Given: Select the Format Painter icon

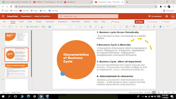Looking at the screenshot, I should pos(16,27).
